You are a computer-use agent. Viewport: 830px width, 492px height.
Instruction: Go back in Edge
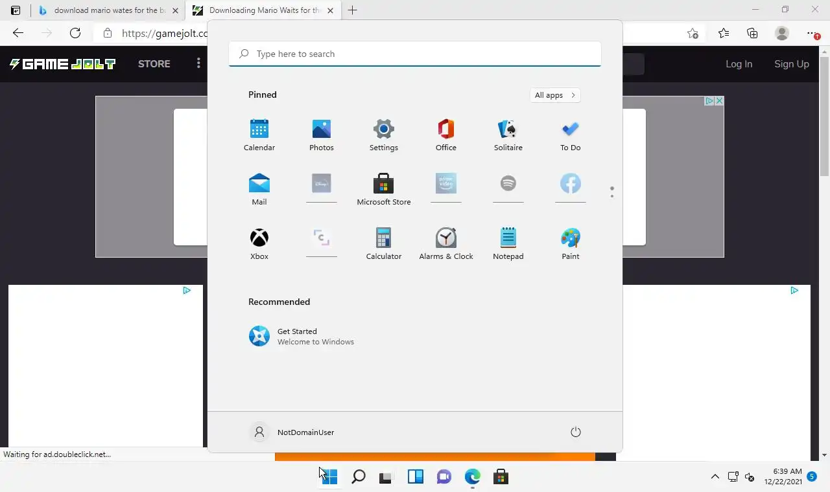coord(18,33)
